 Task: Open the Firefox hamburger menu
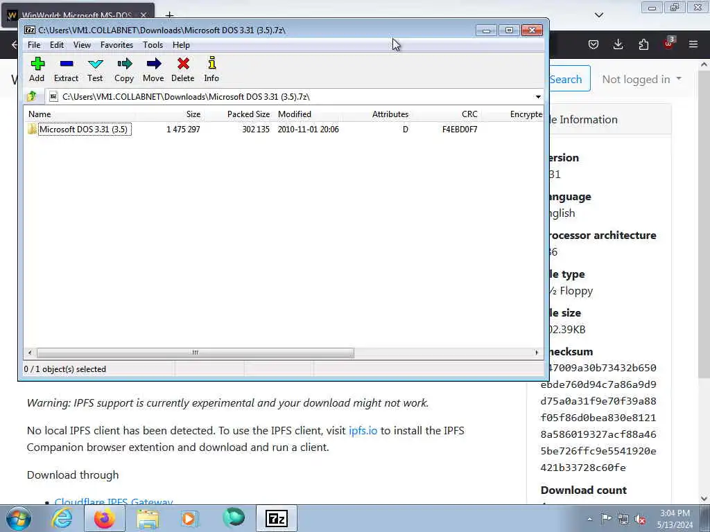693,44
